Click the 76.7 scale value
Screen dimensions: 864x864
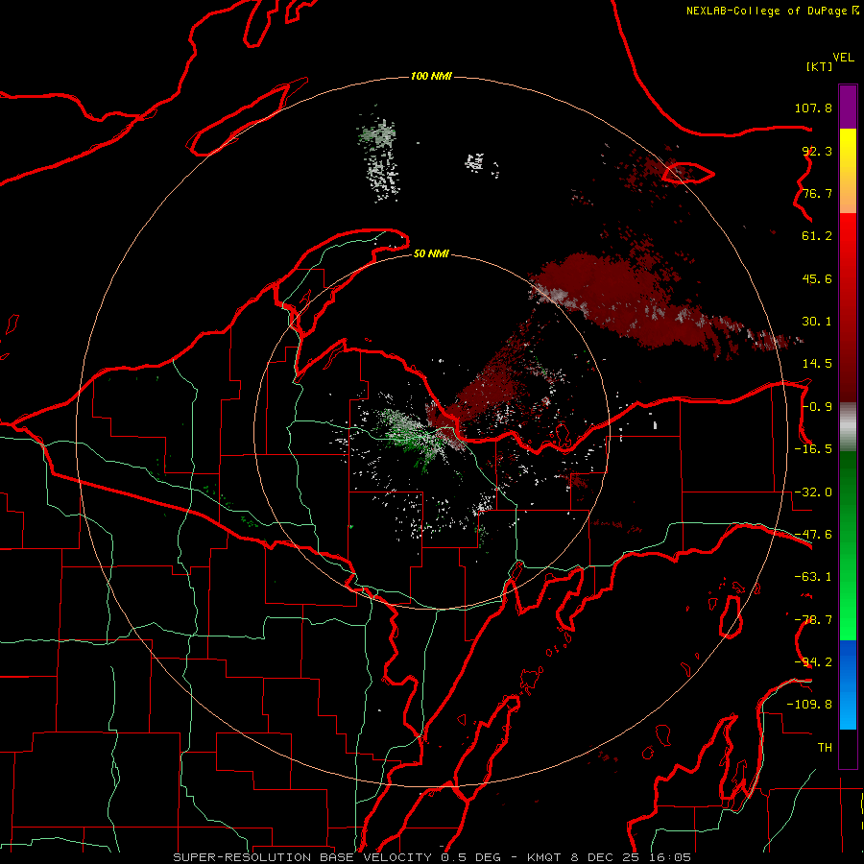(817, 193)
